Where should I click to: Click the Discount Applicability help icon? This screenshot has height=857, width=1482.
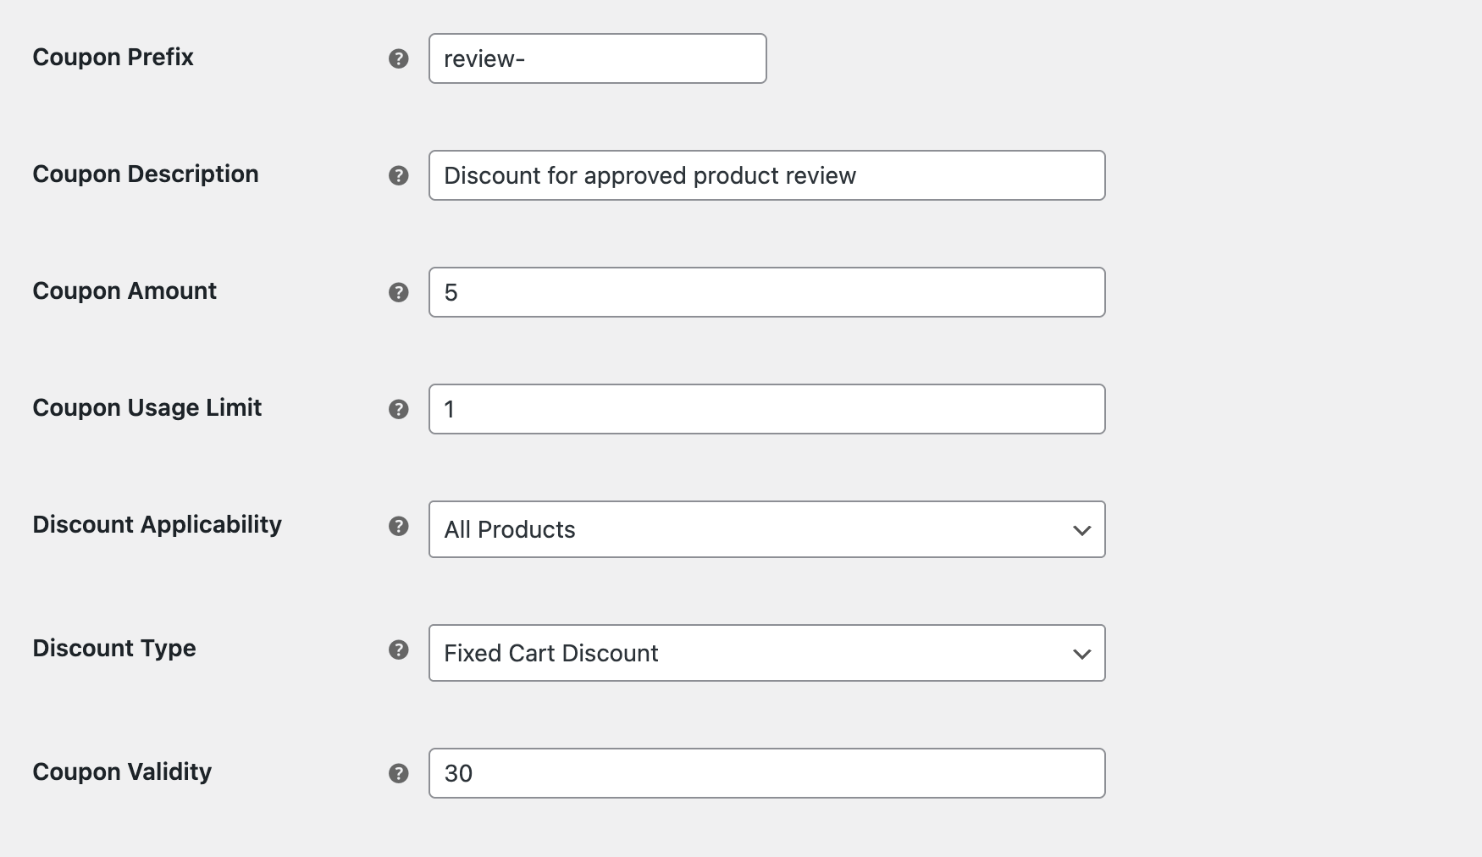[x=398, y=527]
